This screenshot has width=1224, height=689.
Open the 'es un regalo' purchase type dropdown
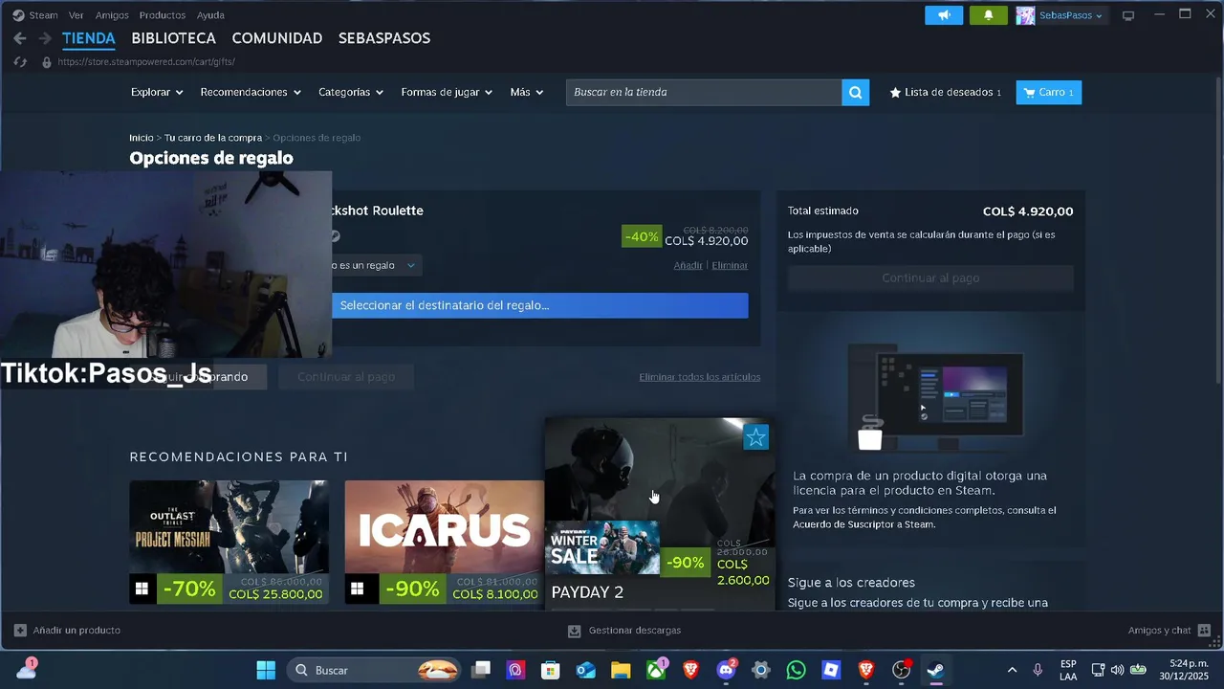pyautogui.click(x=375, y=265)
